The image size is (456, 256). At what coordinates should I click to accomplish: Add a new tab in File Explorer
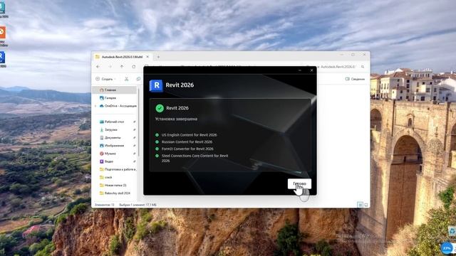(158, 57)
